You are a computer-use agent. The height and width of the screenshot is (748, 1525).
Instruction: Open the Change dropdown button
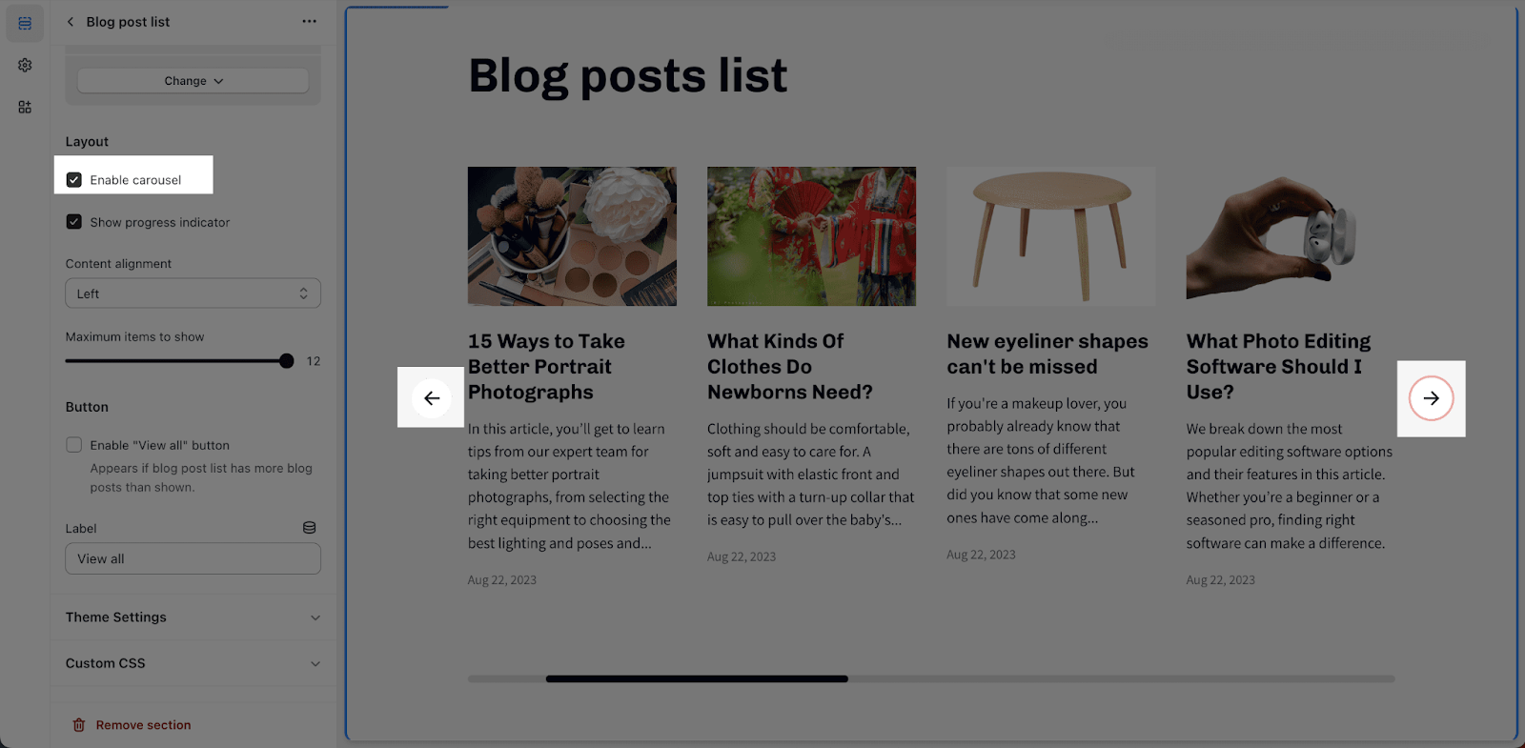click(x=193, y=81)
